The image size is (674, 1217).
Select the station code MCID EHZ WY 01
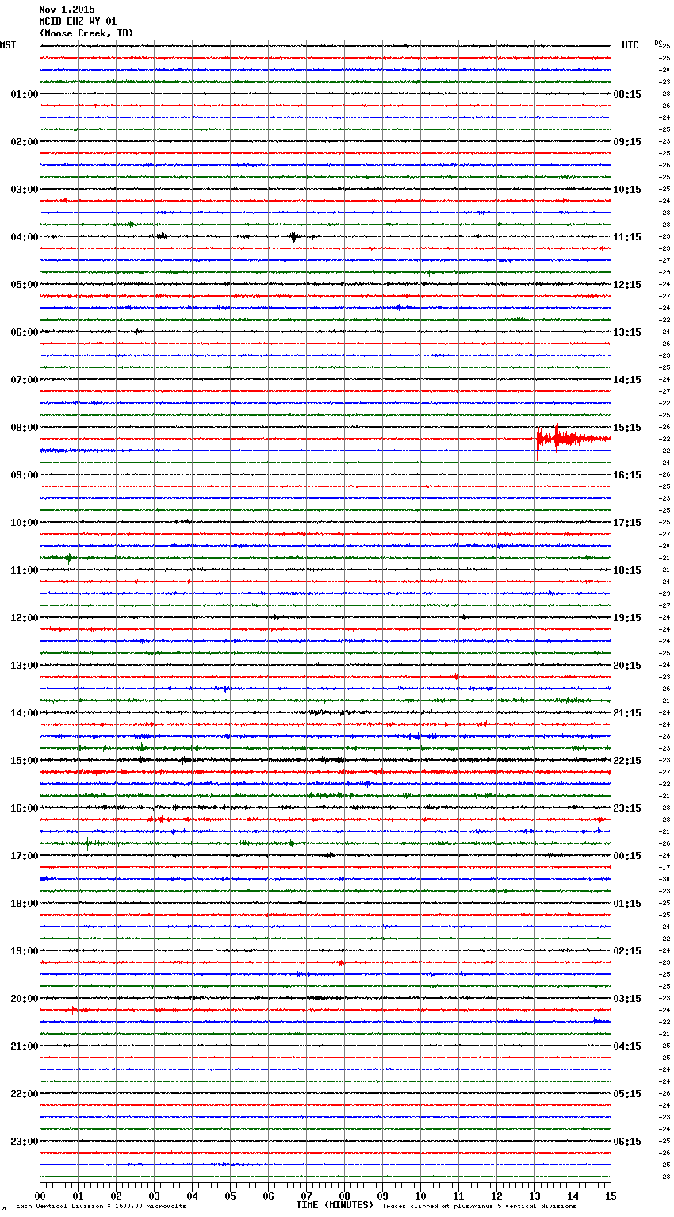pyautogui.click(x=78, y=21)
